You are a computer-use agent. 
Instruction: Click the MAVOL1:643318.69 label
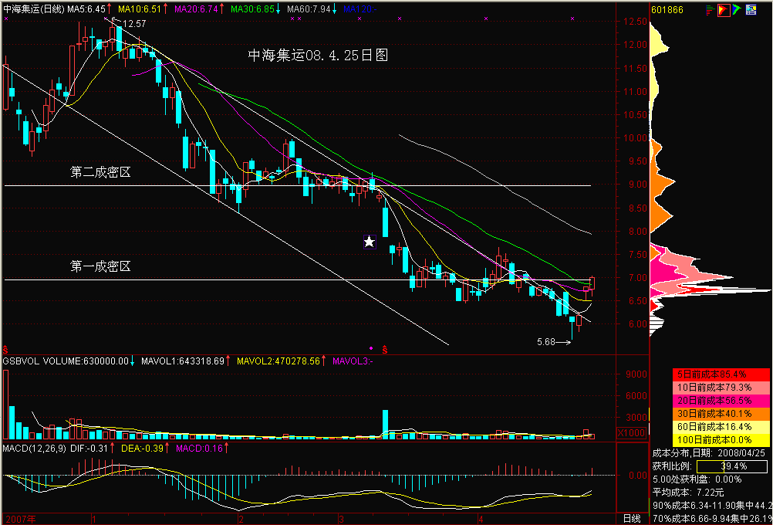(x=182, y=361)
